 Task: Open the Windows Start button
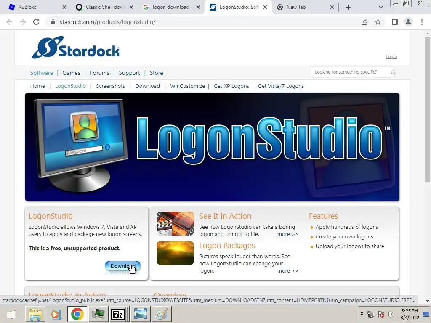tap(11, 314)
